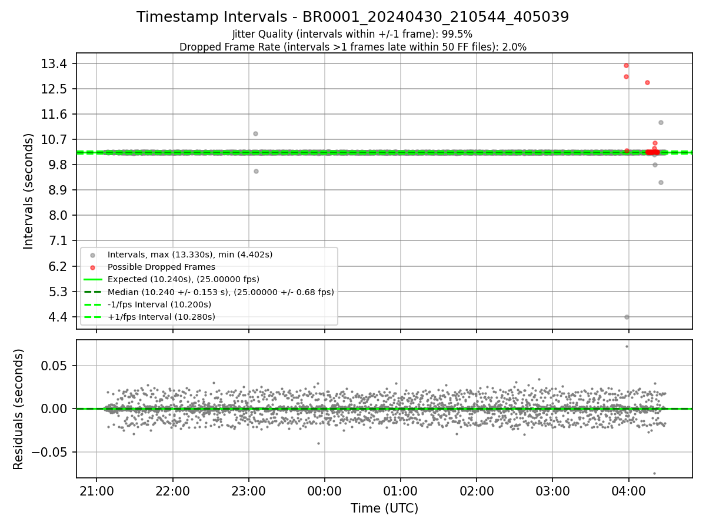706x529 pixels.
Task: Click the gray interval point below the line near 23:00
Action: coord(256,171)
